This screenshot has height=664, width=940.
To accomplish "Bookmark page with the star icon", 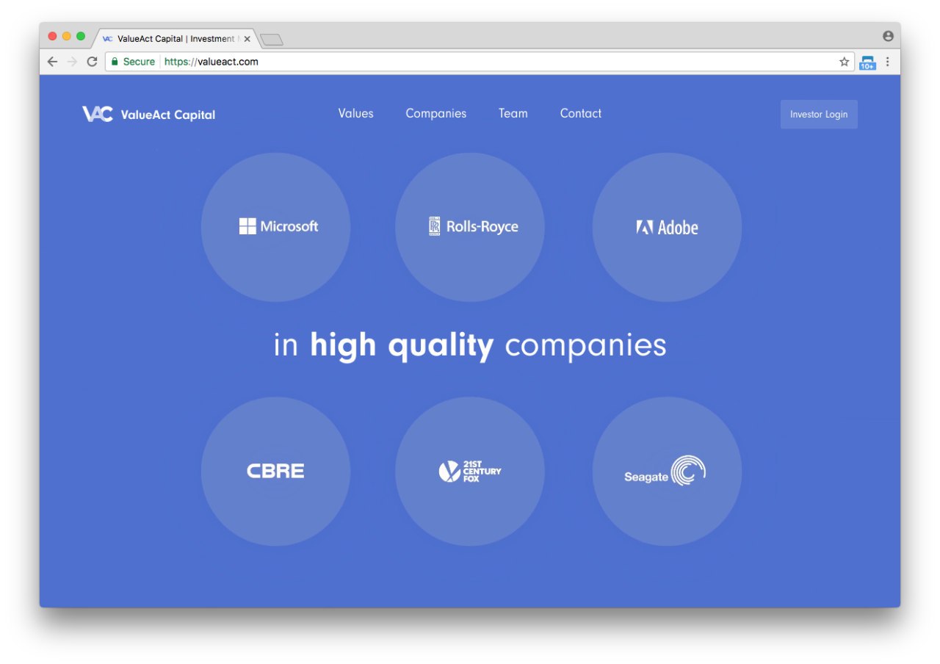I will (844, 62).
